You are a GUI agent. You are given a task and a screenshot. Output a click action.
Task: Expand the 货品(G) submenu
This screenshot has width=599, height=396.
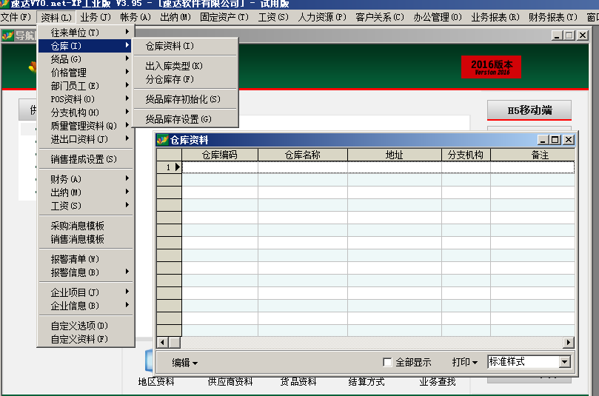(86, 59)
